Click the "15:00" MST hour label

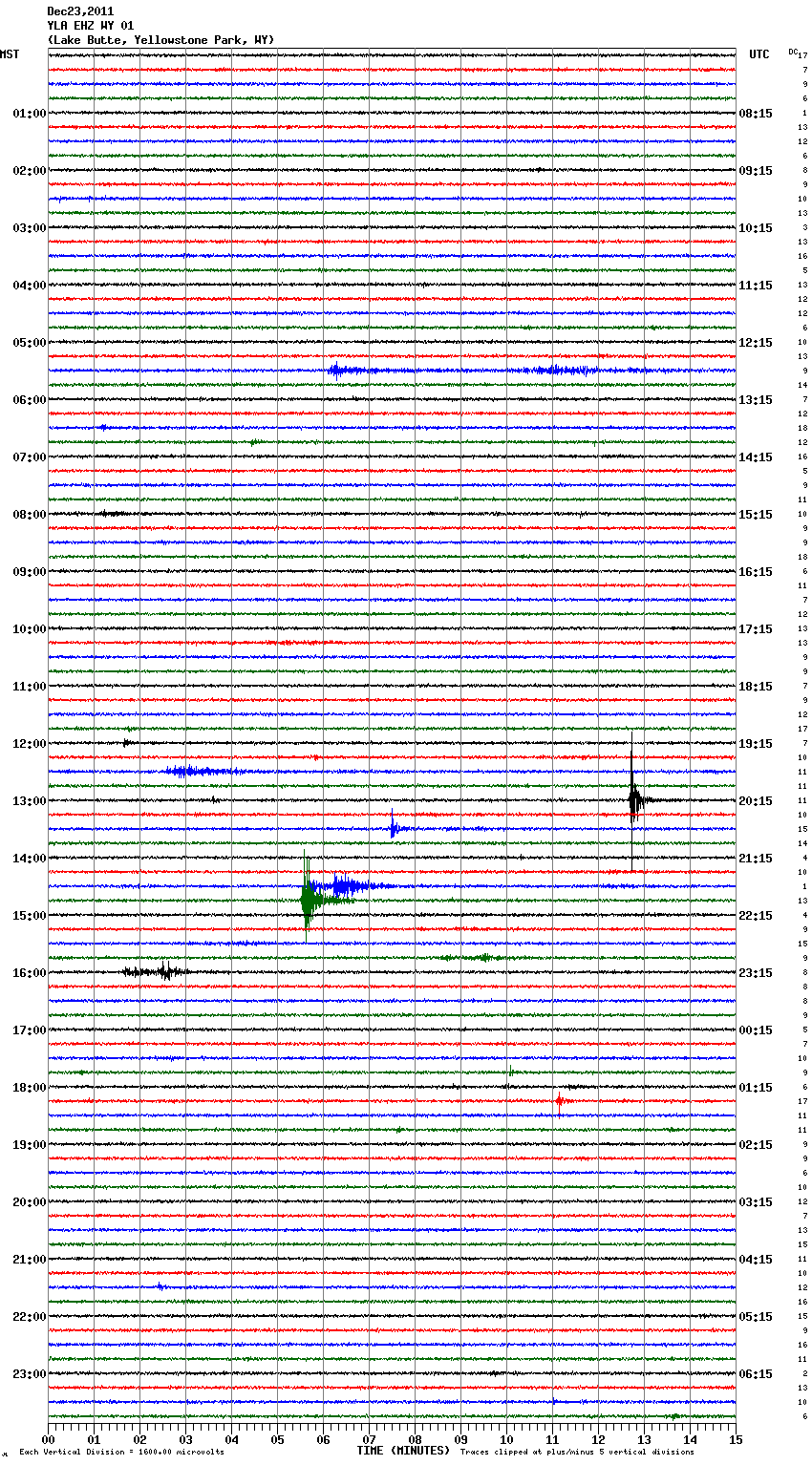point(30,916)
